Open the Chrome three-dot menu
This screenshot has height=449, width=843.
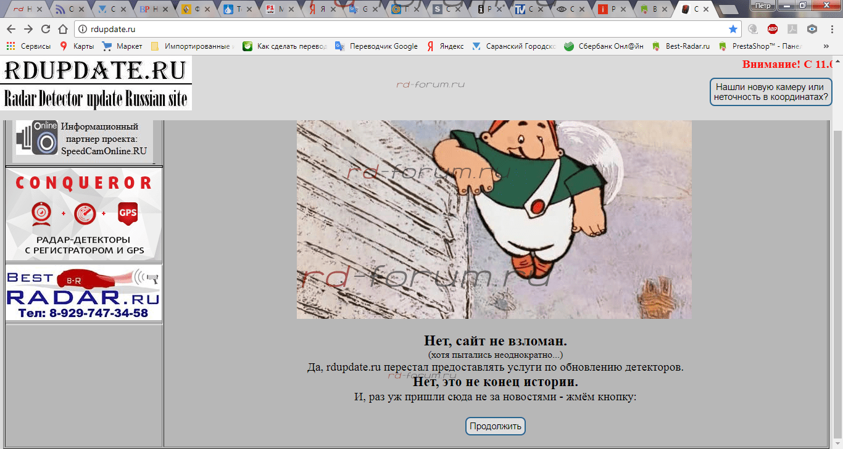[832, 29]
